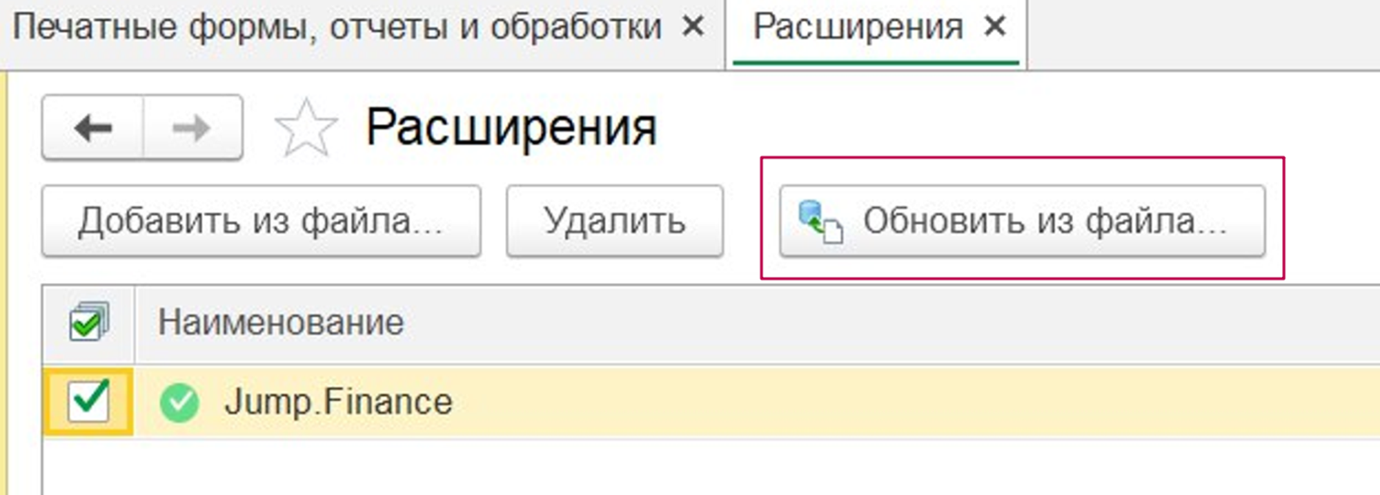
Task: Switch to Печатные формы, отчеты и обработки tab
Action: point(337,28)
